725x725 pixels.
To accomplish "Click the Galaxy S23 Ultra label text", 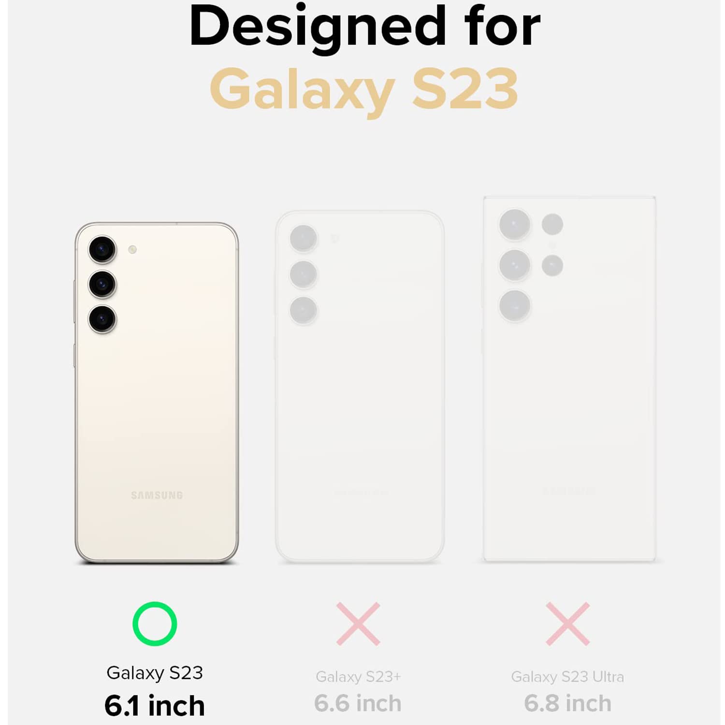I will pos(567,677).
